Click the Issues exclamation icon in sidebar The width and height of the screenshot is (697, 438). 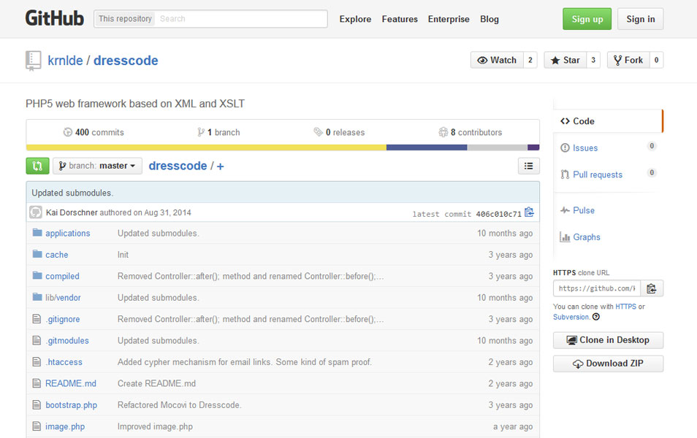pos(565,148)
